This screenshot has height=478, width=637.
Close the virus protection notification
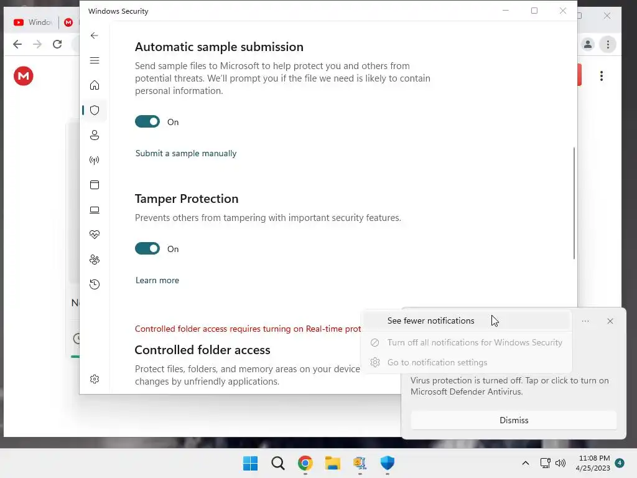(610, 321)
